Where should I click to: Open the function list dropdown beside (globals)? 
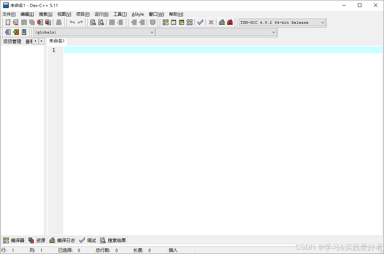point(273,32)
